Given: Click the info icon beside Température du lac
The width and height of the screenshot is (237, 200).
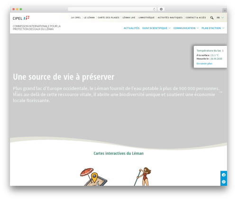Looking at the screenshot, I should [x=223, y=51].
